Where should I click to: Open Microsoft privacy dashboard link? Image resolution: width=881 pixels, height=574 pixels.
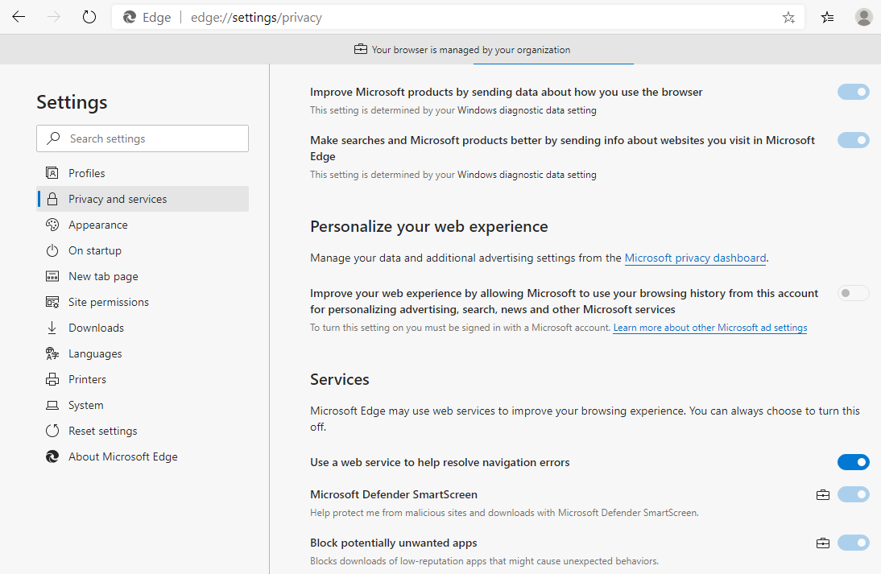tap(695, 258)
